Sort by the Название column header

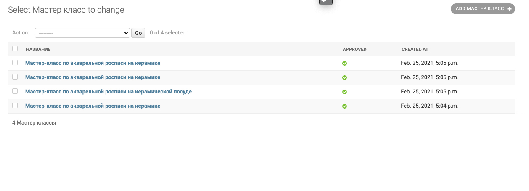point(38,49)
